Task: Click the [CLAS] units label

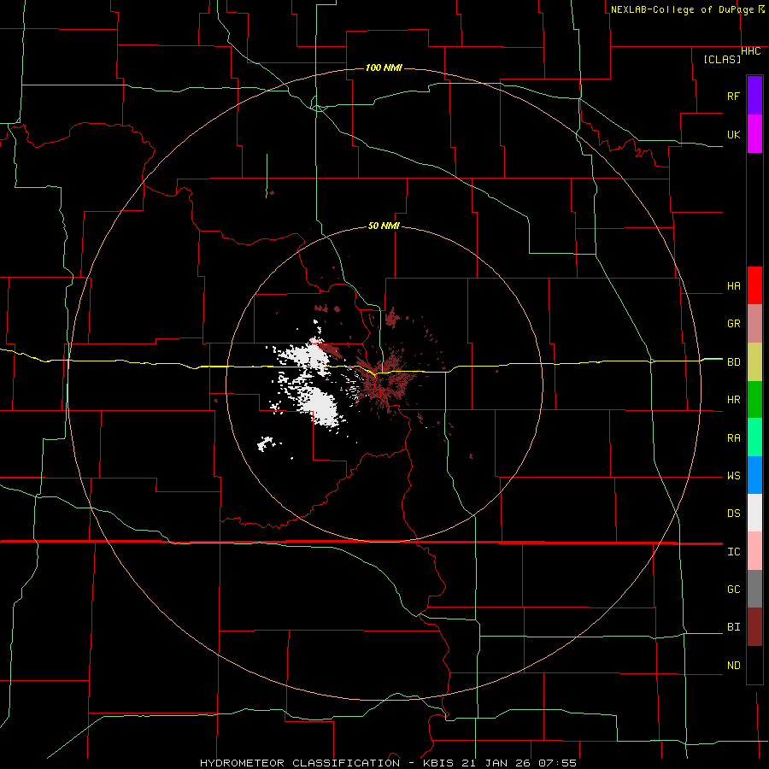Action: coord(722,59)
